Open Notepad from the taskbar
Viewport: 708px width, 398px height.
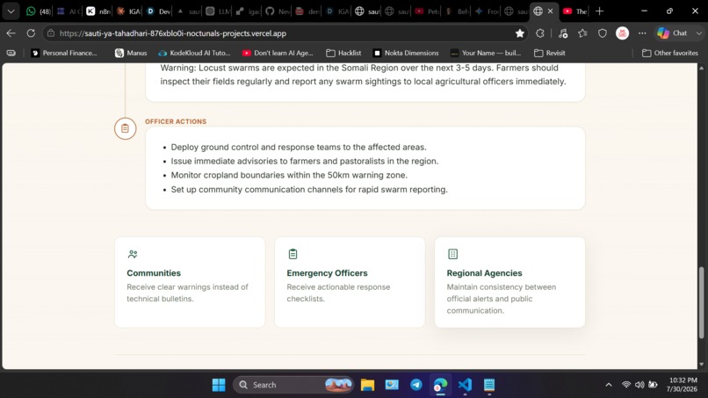point(489,385)
